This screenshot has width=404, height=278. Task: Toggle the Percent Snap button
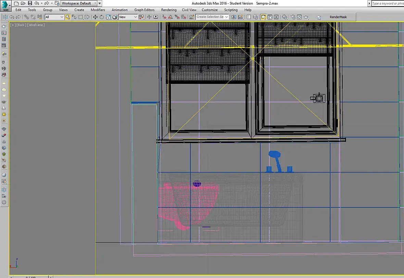point(177,17)
